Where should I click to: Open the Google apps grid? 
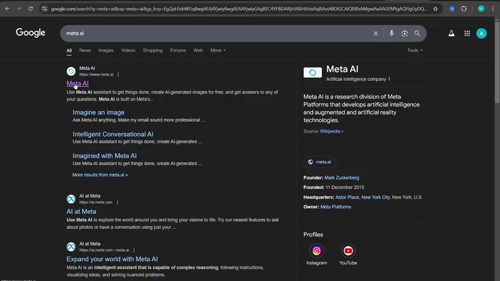coord(467,33)
